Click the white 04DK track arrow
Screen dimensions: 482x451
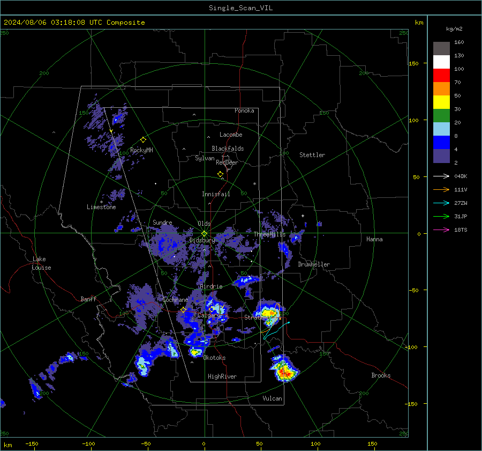[x=441, y=176]
